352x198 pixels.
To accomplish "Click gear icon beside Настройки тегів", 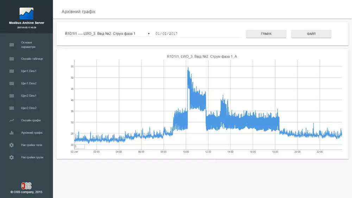I will point(12,145).
